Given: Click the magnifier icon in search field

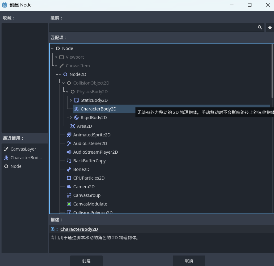Looking at the screenshot, I should point(260,28).
